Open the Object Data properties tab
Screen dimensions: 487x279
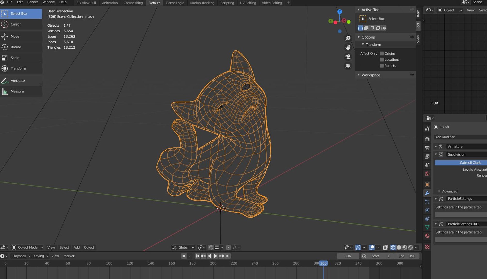coord(427,227)
